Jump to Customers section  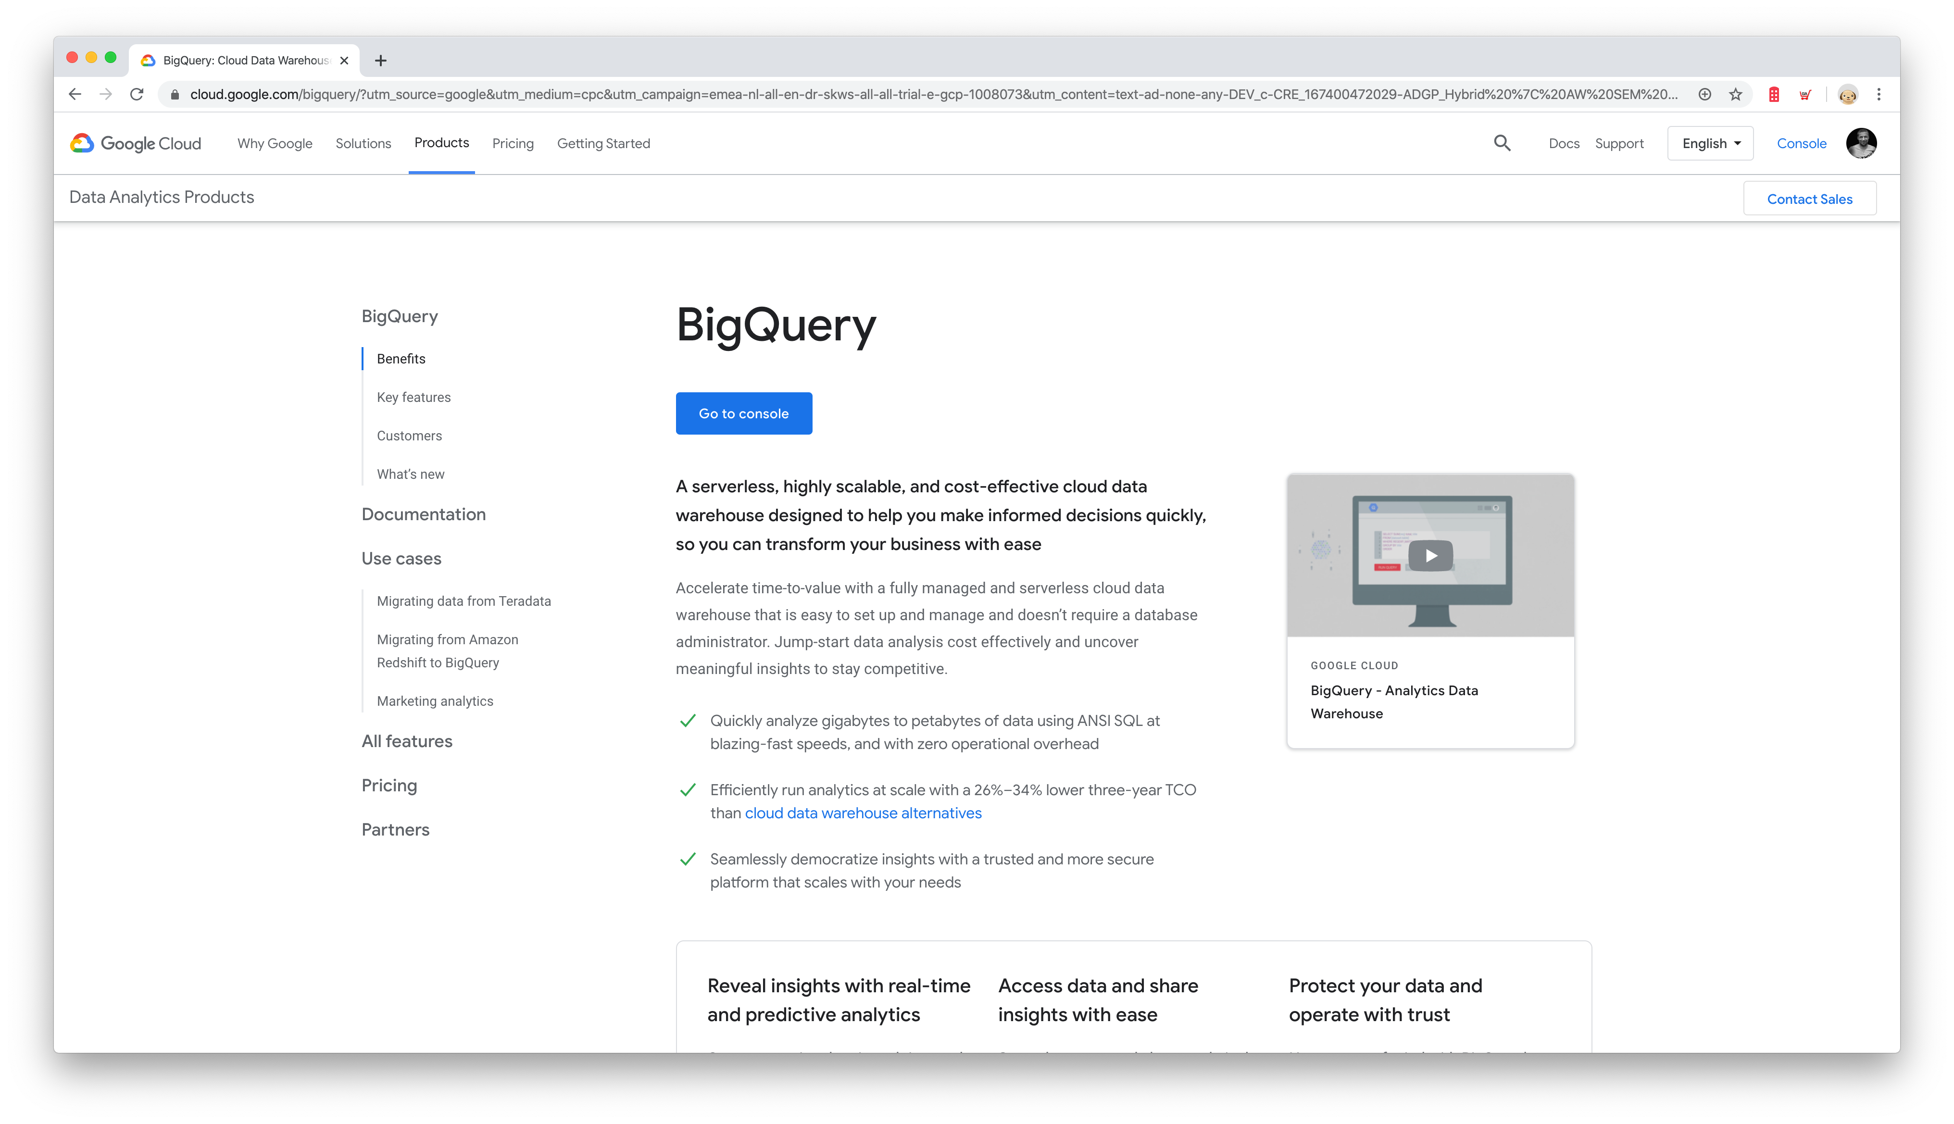409,436
